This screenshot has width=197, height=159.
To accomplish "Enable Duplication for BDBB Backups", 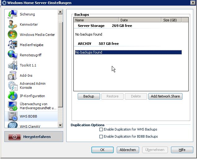I will pyautogui.click(x=101, y=136).
